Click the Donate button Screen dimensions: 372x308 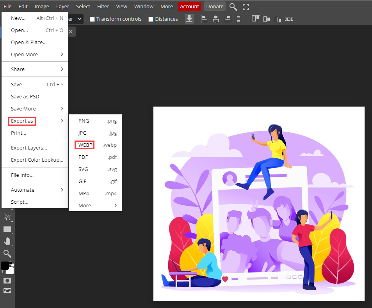tap(215, 6)
